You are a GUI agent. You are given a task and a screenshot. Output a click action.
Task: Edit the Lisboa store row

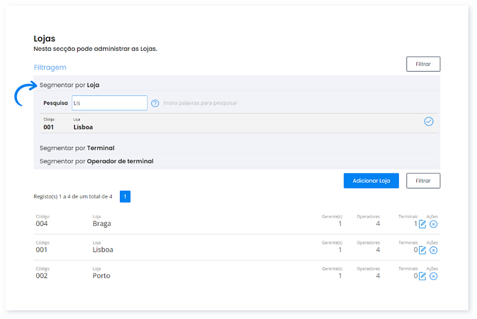(x=422, y=250)
